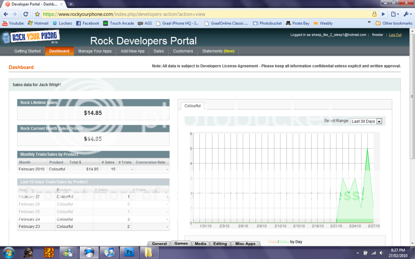Click the Log Out link
415x259 pixels.
pyautogui.click(x=395, y=35)
